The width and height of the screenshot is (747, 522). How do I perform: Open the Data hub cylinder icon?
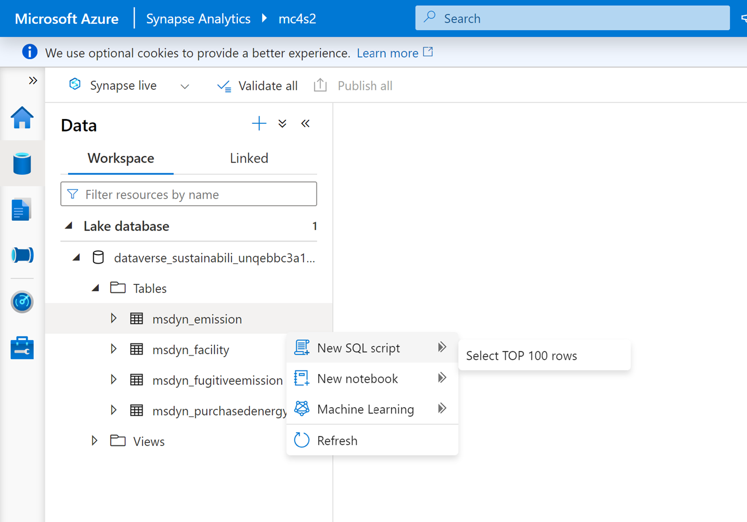pos(22,163)
